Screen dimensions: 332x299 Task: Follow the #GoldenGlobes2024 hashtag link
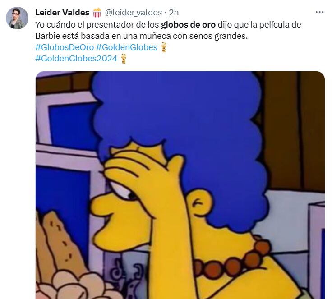(76, 59)
